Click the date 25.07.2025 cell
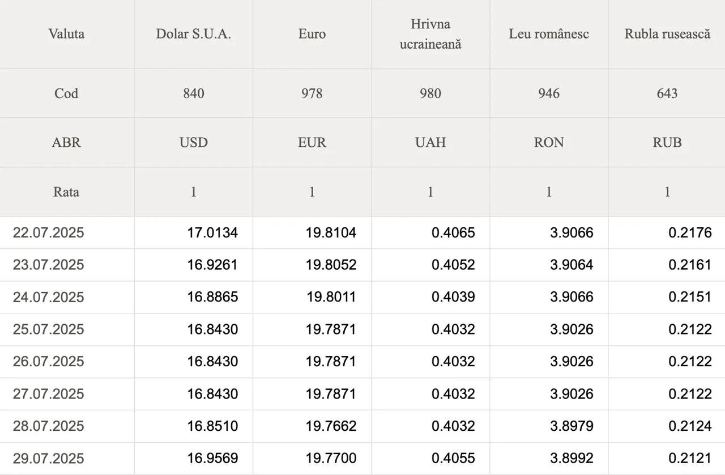Screen dimensions: 725x475 tap(48, 329)
